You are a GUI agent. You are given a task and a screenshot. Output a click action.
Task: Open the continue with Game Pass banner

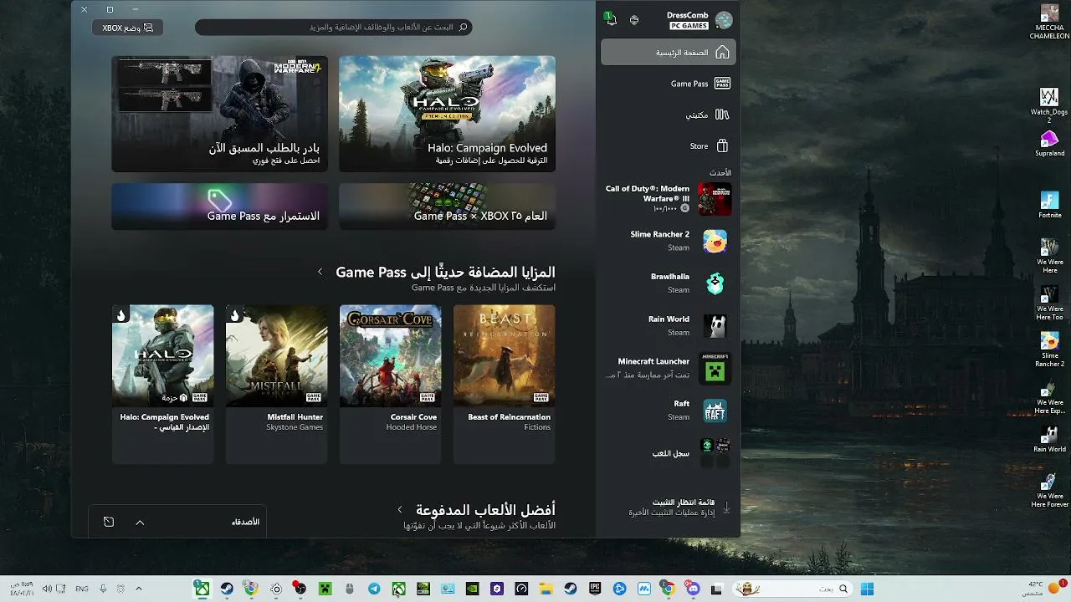(x=219, y=207)
